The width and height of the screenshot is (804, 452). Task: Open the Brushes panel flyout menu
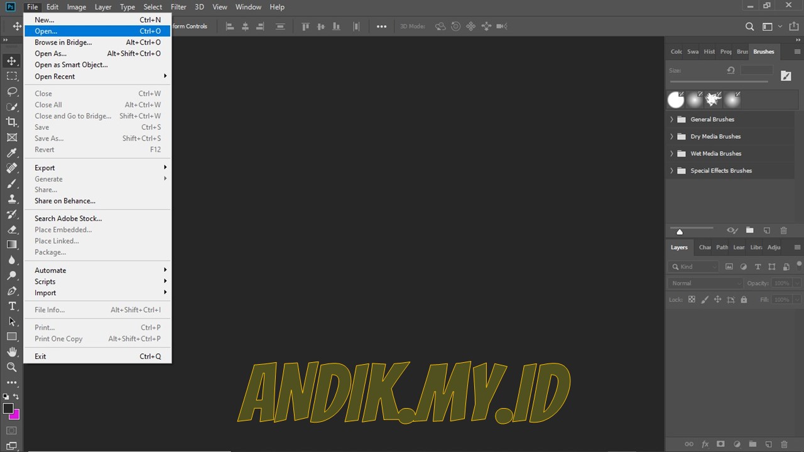[x=798, y=51]
